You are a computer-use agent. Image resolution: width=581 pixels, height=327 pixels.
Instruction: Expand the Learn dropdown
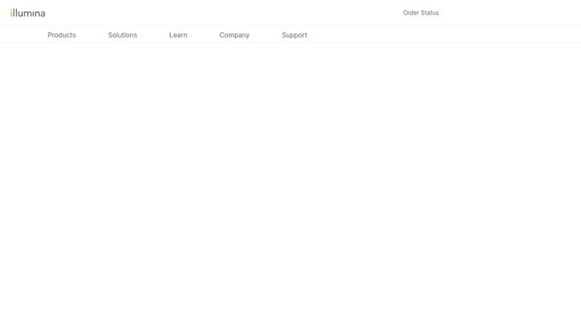179,35
